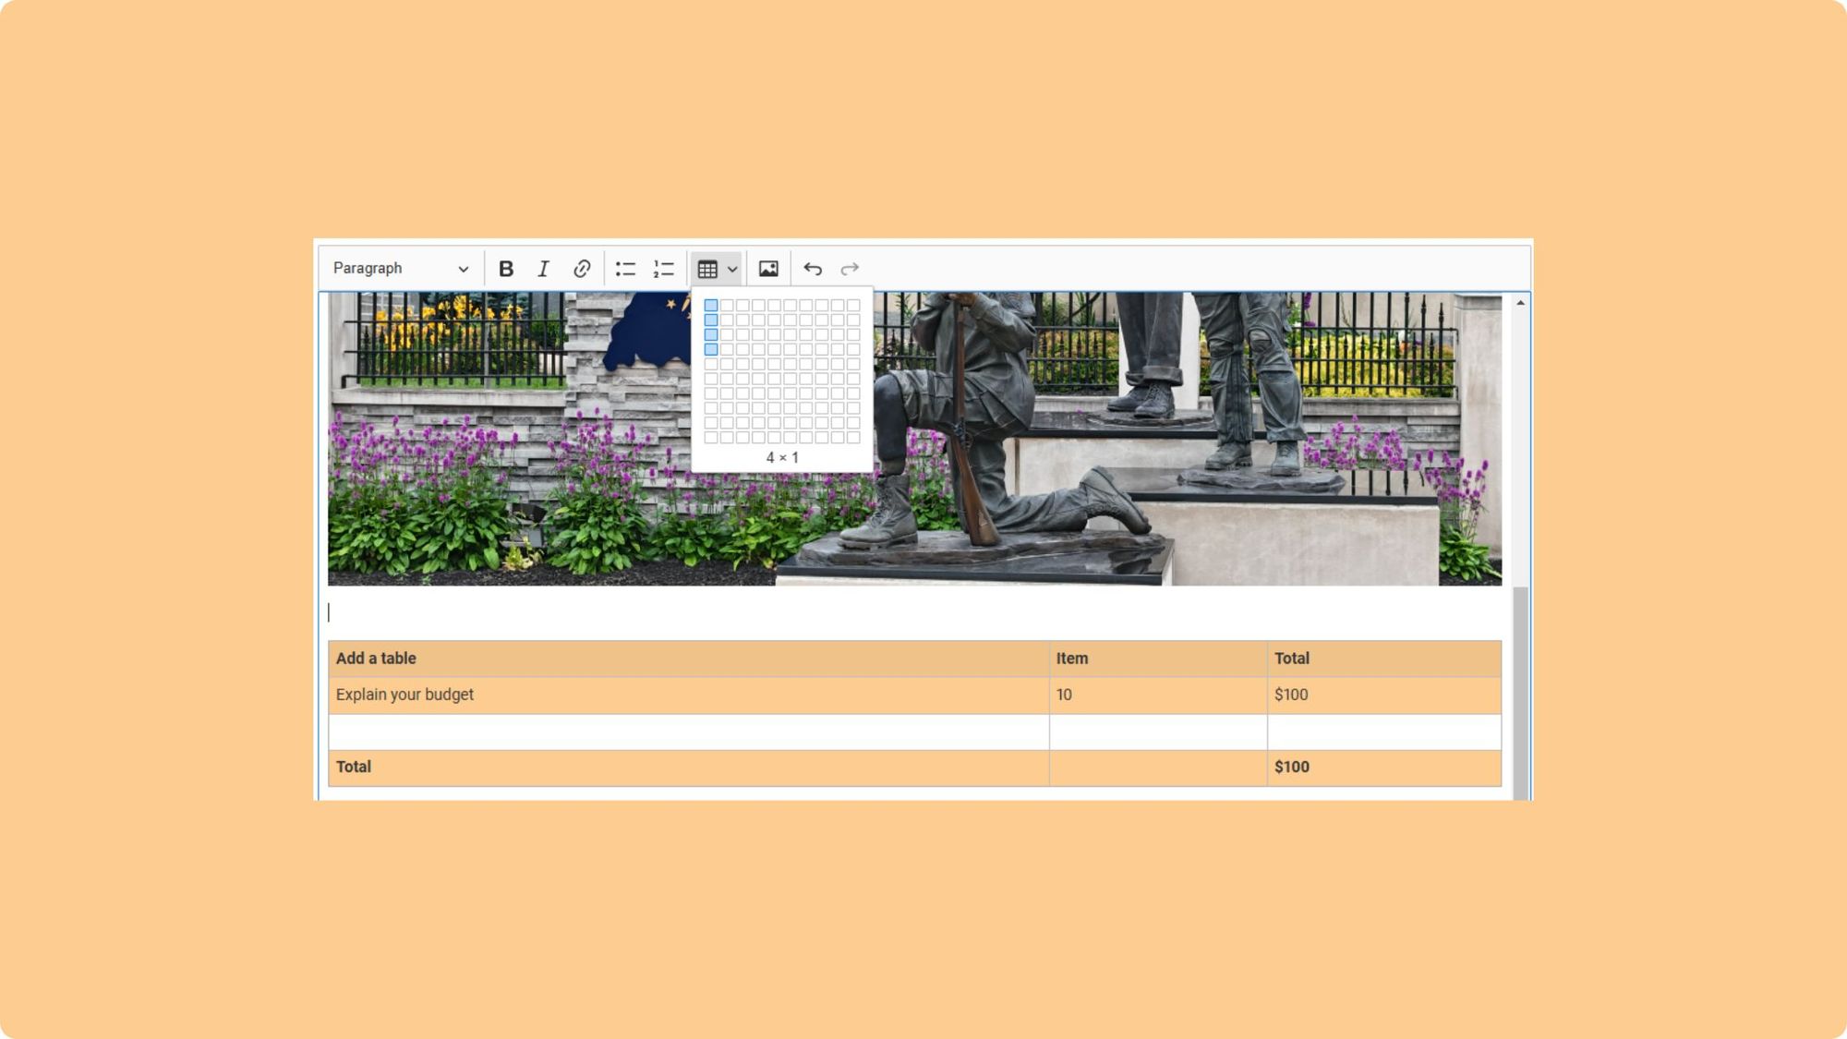Click the empty paragraph line above table
The image size is (1847, 1039).
pos(914,612)
